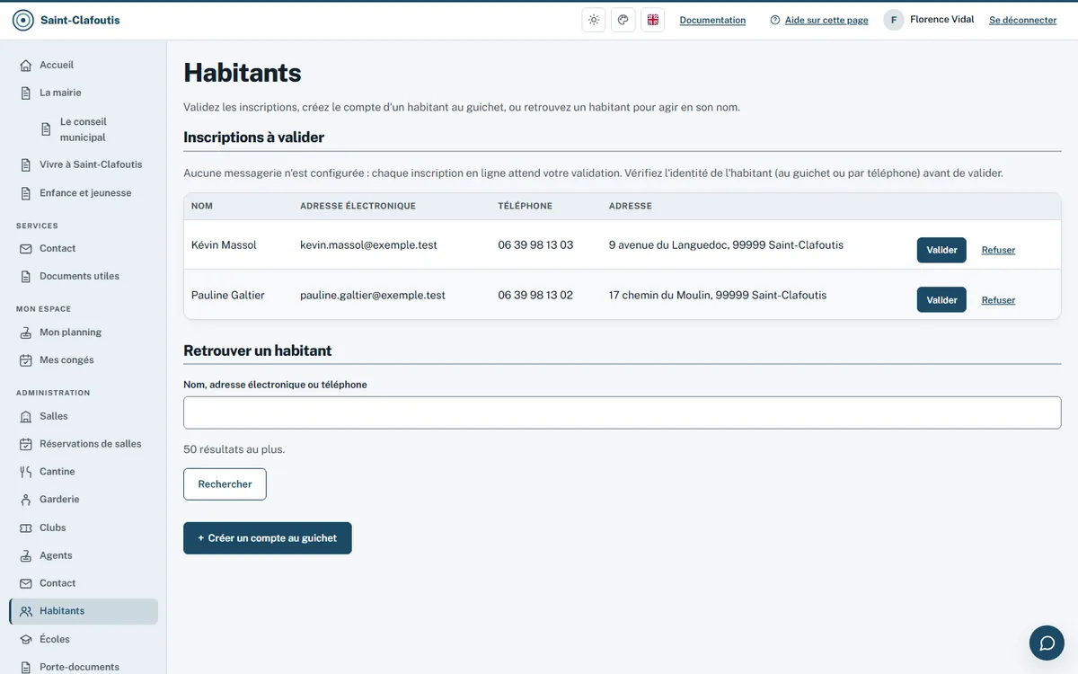Image resolution: width=1078 pixels, height=674 pixels.
Task: Click the Clubs ticket icon
Action: (26, 528)
